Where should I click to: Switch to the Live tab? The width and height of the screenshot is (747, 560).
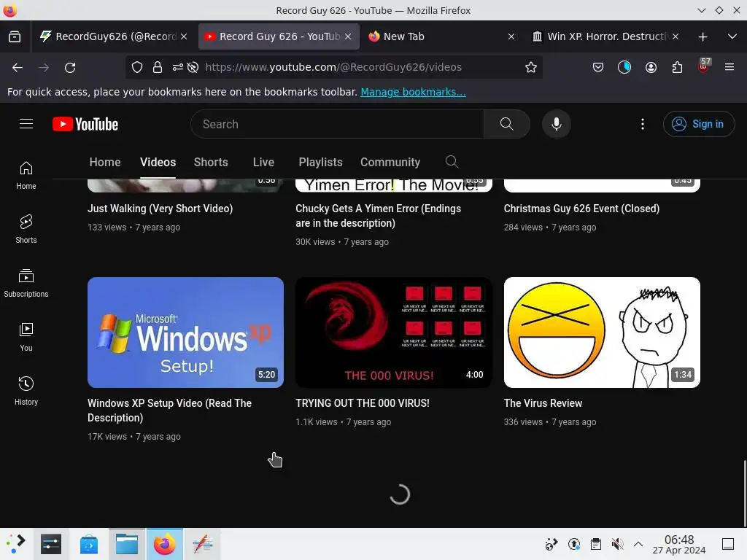[x=263, y=163]
